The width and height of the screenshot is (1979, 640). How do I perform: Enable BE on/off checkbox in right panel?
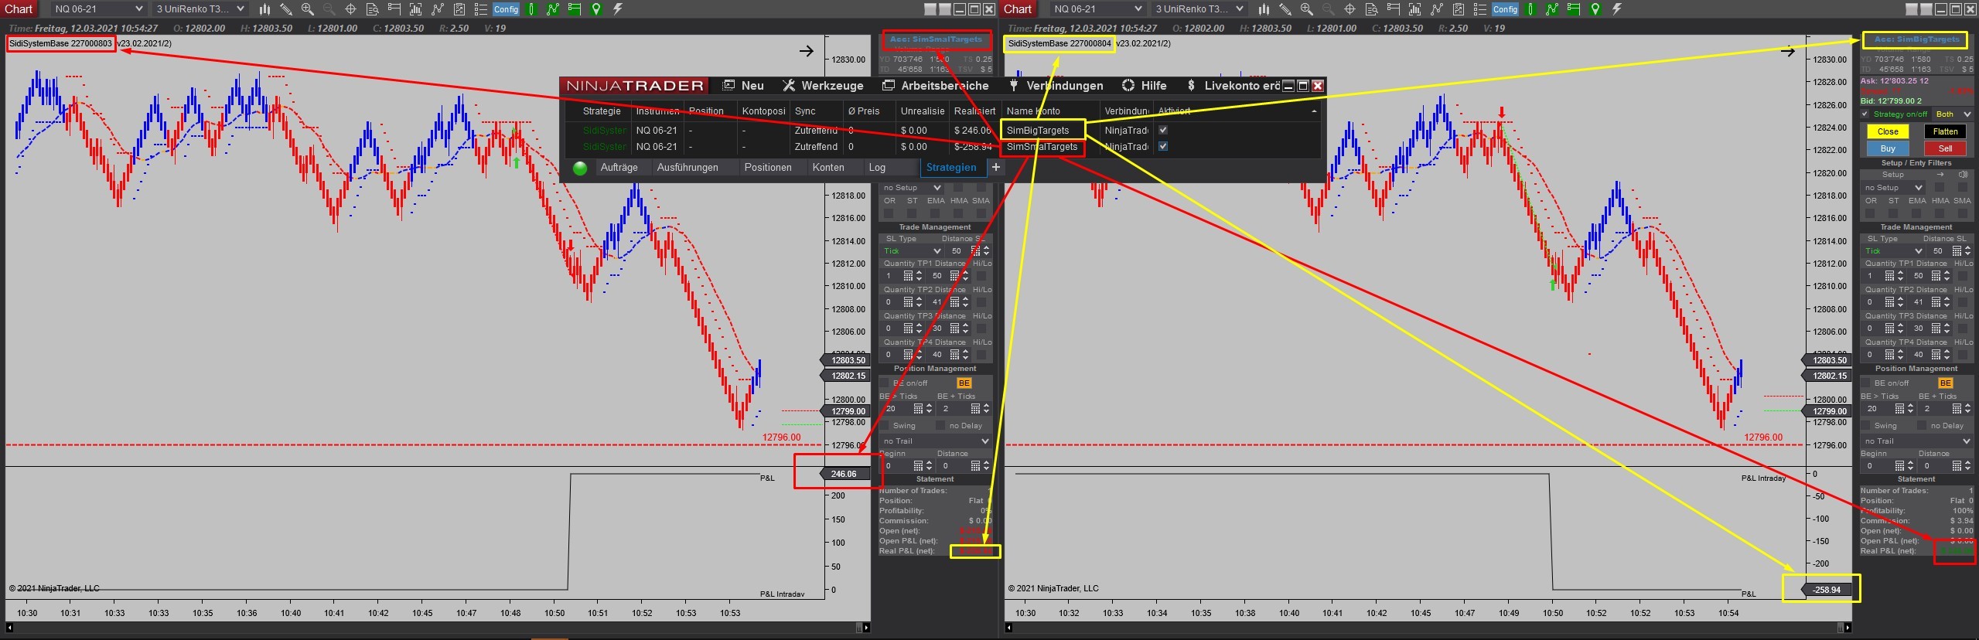1865,383
